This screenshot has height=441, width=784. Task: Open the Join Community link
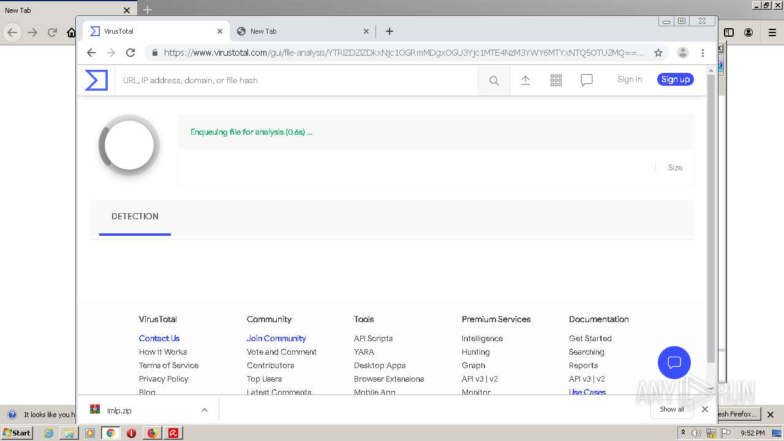click(x=276, y=338)
